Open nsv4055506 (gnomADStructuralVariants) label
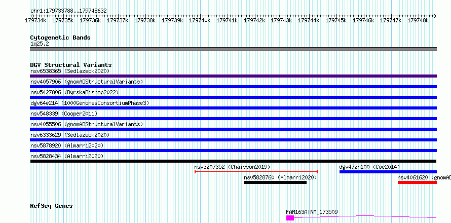 pyautogui.click(x=87, y=124)
